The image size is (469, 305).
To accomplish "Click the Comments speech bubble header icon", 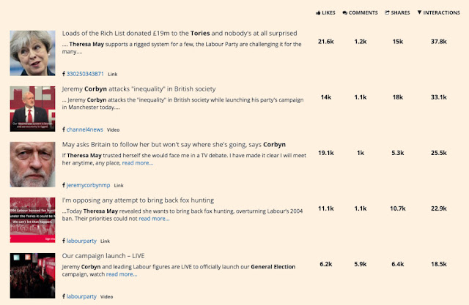I will (x=344, y=13).
